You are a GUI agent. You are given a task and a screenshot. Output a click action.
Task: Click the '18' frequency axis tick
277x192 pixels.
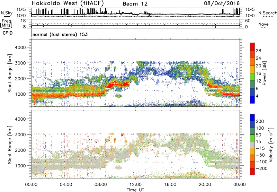pyautogui.click(x=23, y=21)
